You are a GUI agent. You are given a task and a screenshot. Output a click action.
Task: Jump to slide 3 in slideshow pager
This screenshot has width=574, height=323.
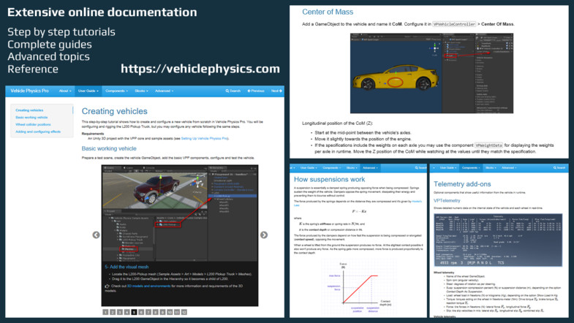(120, 312)
